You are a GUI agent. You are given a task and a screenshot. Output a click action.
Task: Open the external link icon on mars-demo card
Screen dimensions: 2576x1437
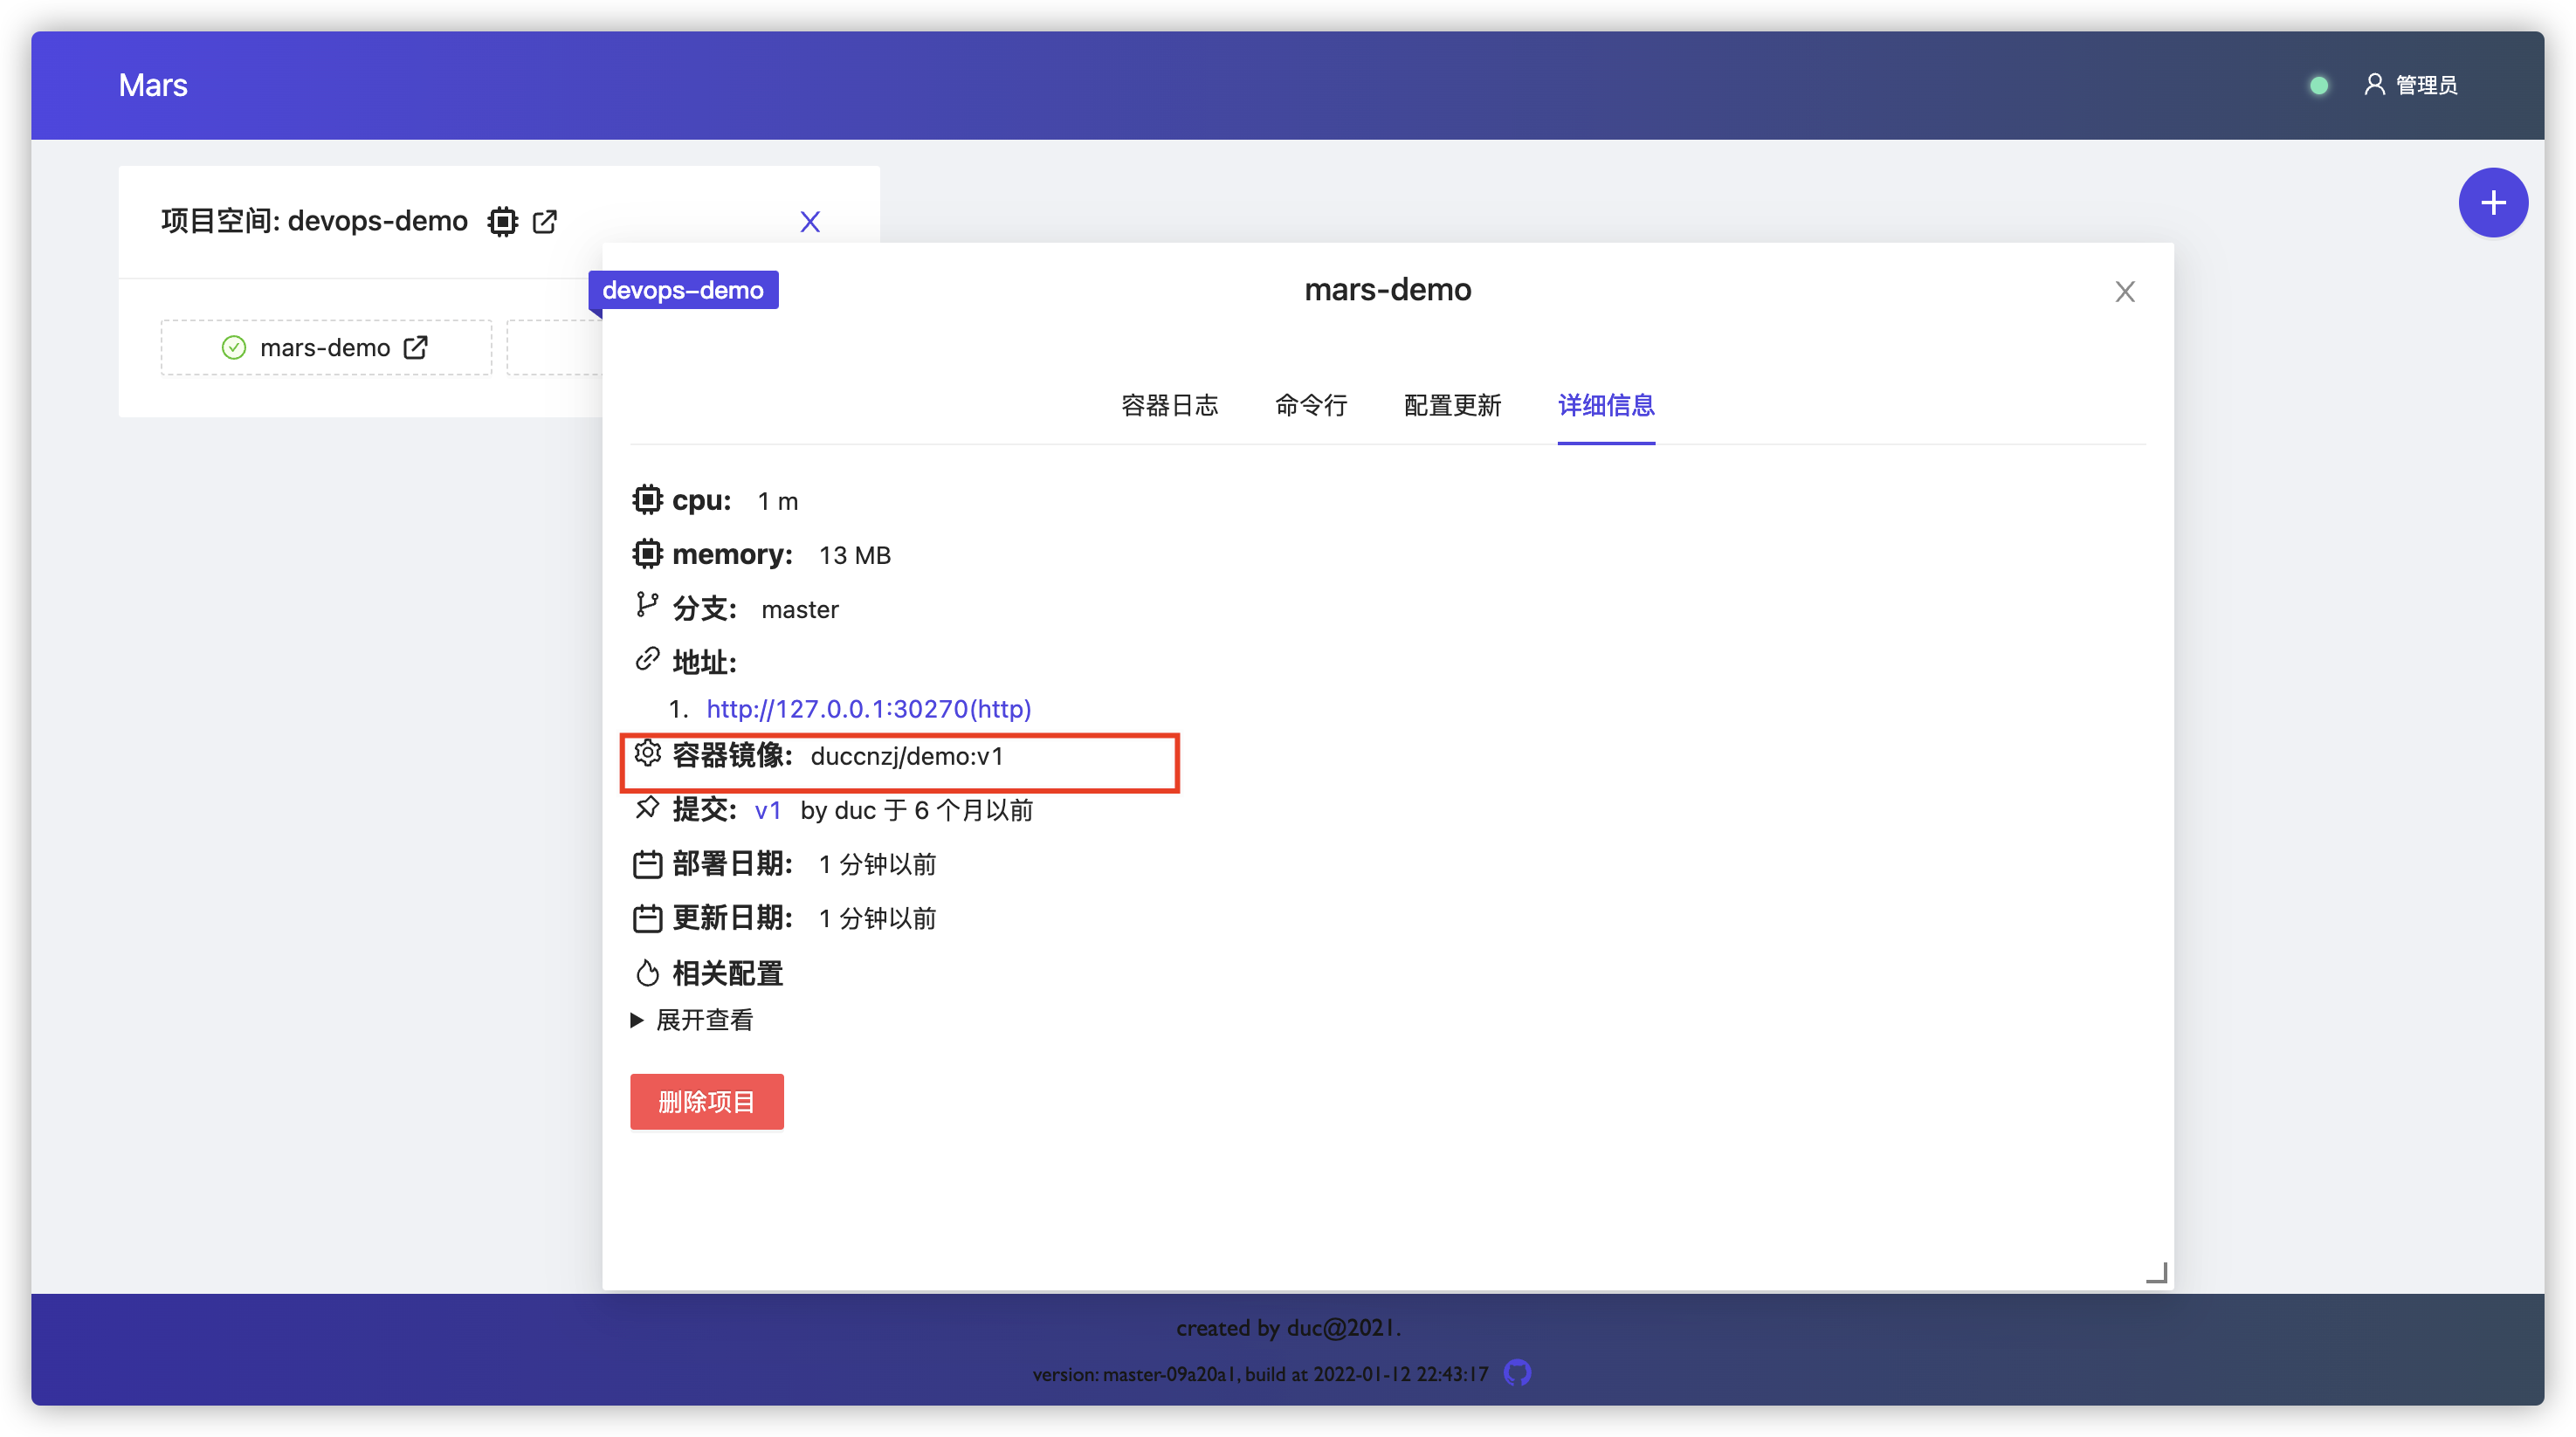click(416, 347)
